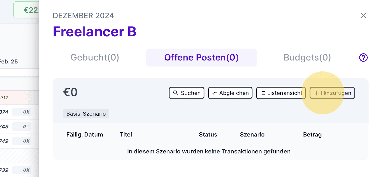Screen dimensions: 378x177
Task: Click the Szenario column header
Action: click(252, 135)
